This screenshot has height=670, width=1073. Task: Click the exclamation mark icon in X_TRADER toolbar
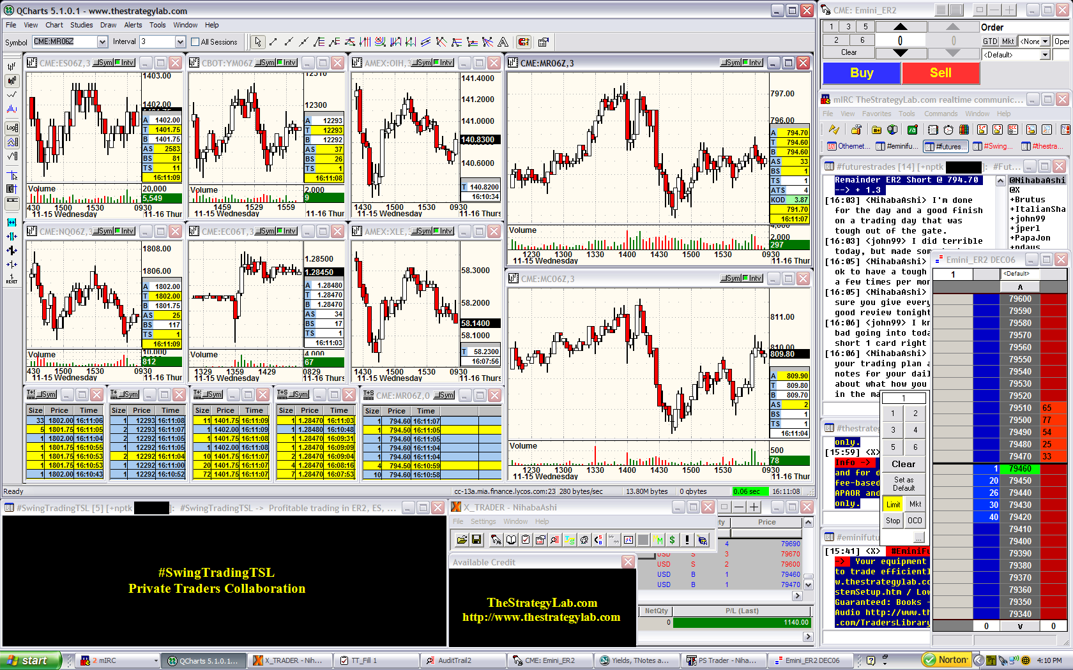coord(687,540)
